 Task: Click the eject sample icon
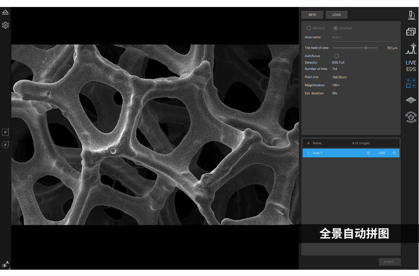(x=6, y=12)
